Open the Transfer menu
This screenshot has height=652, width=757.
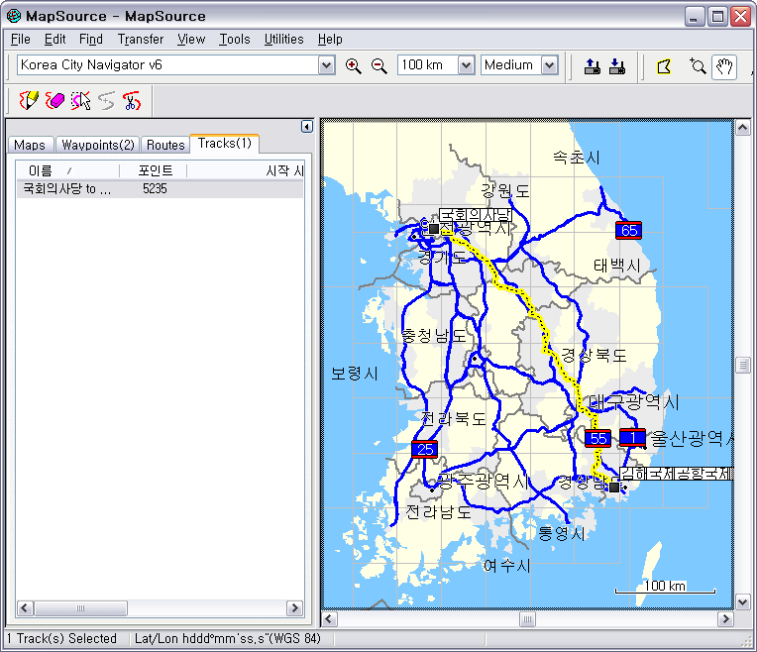[x=141, y=39]
